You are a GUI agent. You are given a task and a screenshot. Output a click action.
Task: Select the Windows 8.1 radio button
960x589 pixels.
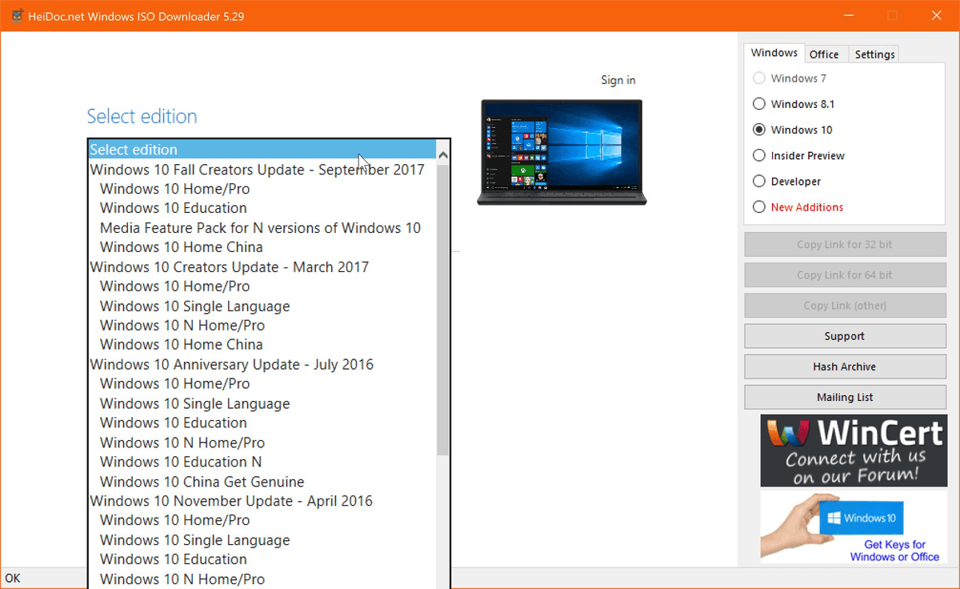click(x=758, y=103)
